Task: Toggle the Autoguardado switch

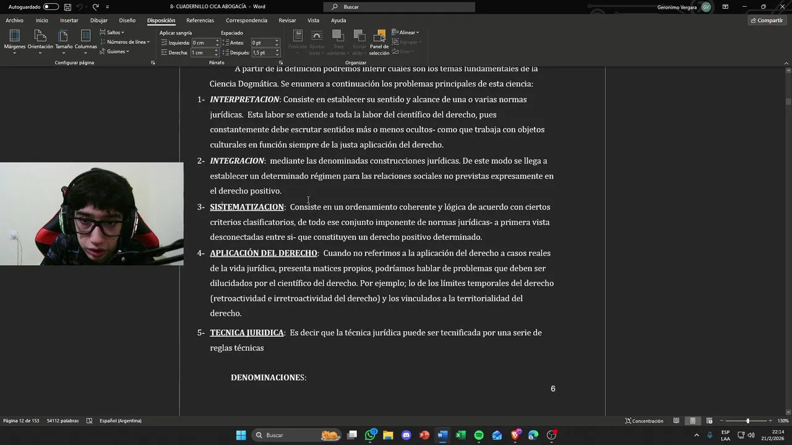Action: tap(51, 7)
